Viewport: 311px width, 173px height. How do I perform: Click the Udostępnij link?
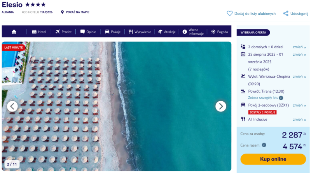[x=299, y=14]
